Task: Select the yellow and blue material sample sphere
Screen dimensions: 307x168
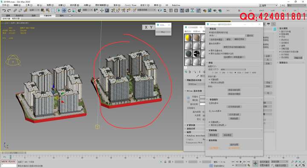Action: coord(188,38)
